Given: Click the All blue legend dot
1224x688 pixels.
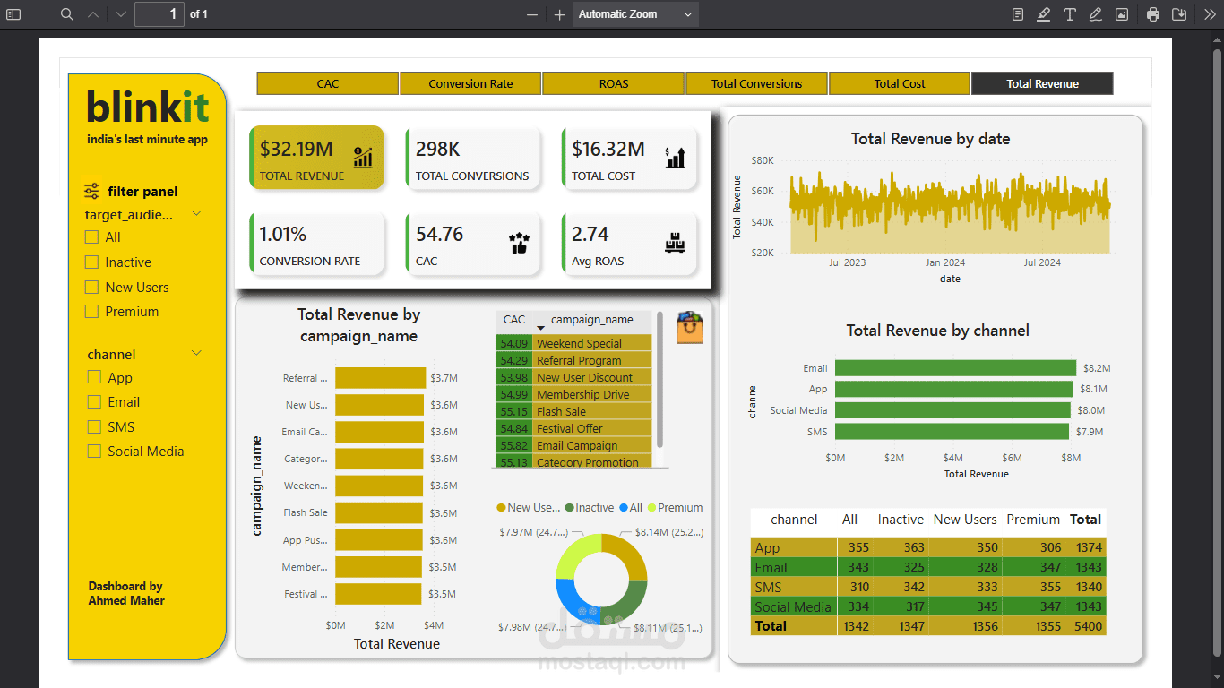Looking at the screenshot, I should click(x=623, y=508).
